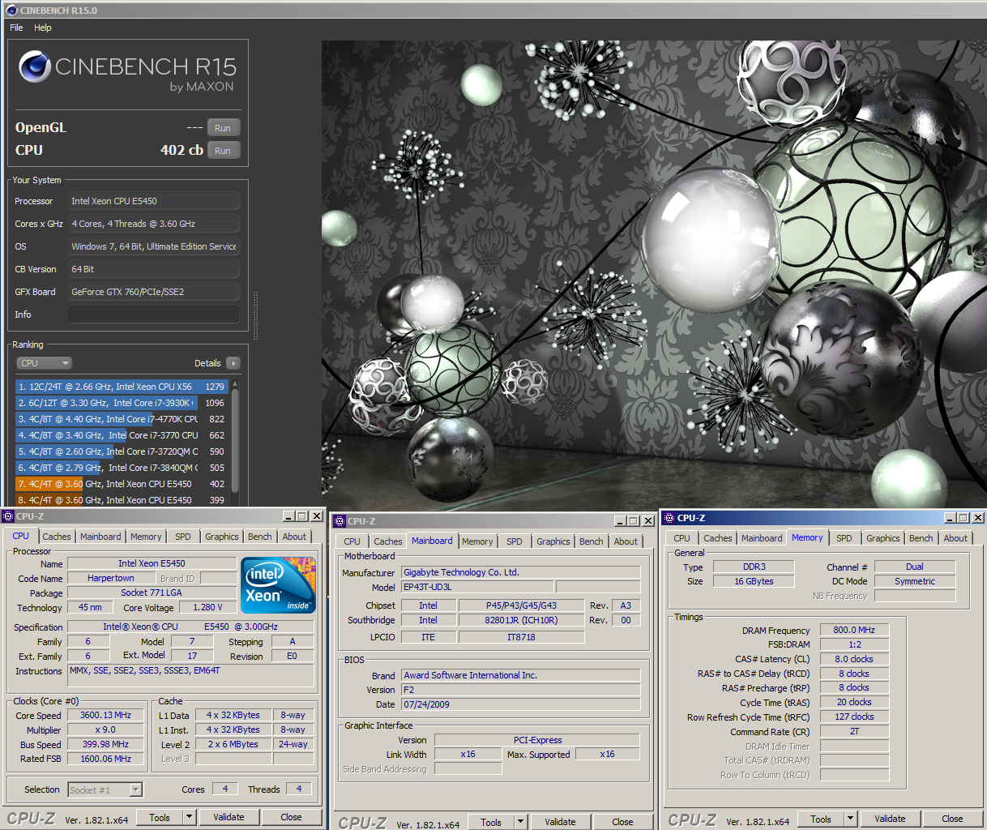Click Validate in CPU-Z Mainboard window
This screenshot has height=830, width=987.
point(560,822)
